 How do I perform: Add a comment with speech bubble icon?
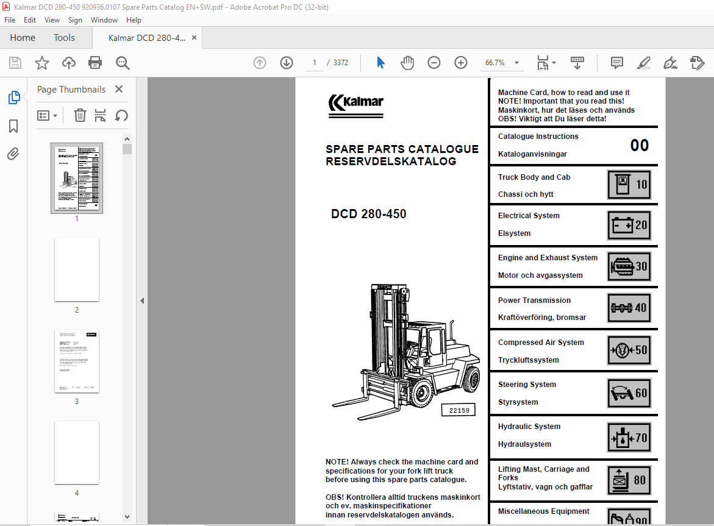(616, 63)
